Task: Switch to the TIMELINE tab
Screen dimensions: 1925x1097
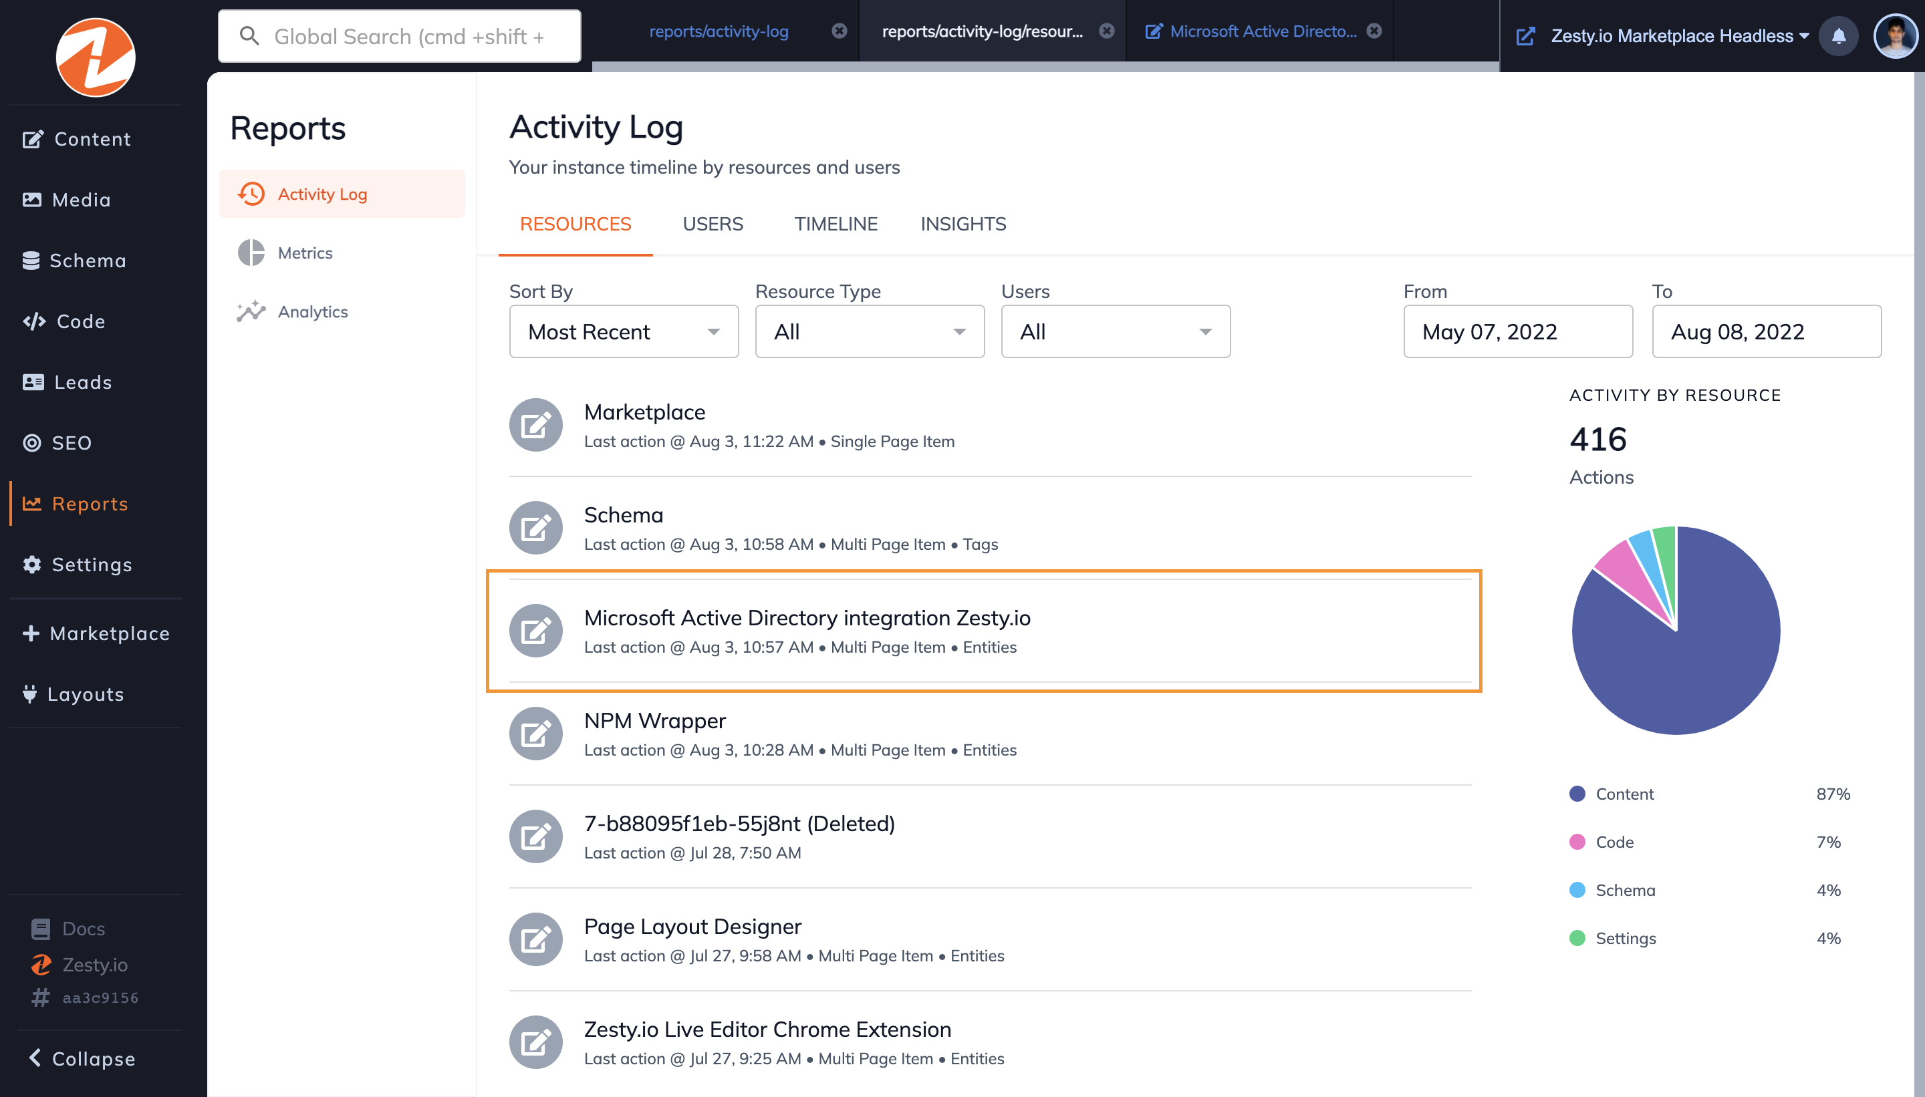Action: 836,224
